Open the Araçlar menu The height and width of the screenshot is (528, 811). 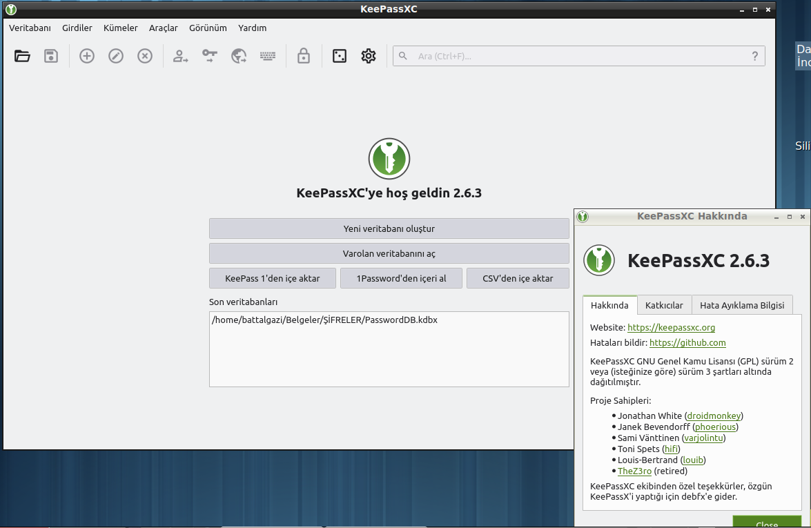tap(164, 28)
